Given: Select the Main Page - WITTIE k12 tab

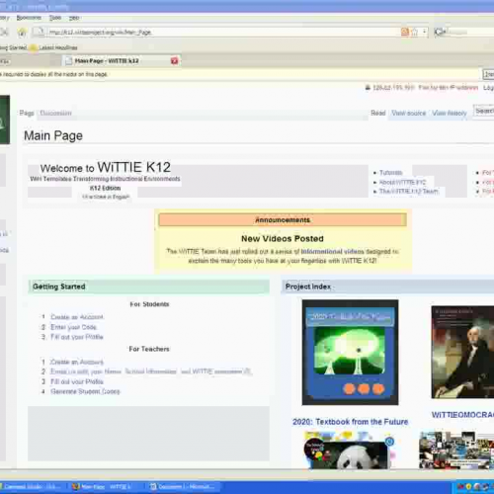Looking at the screenshot, I should (122, 60).
